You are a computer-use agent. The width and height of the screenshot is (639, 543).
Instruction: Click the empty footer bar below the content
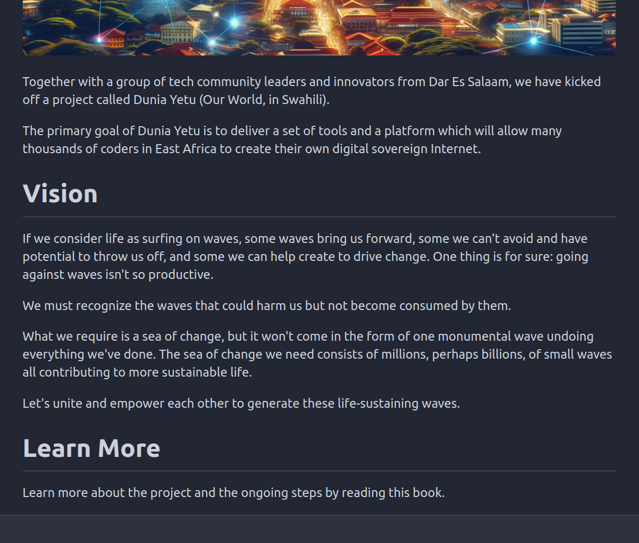(x=319, y=529)
